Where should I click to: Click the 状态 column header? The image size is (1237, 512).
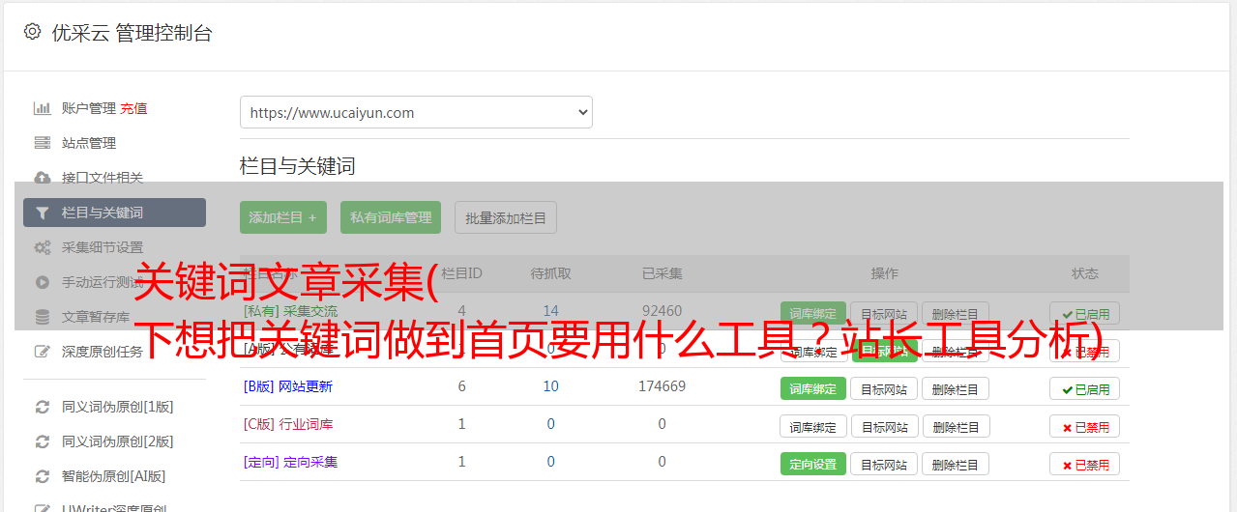[1084, 273]
